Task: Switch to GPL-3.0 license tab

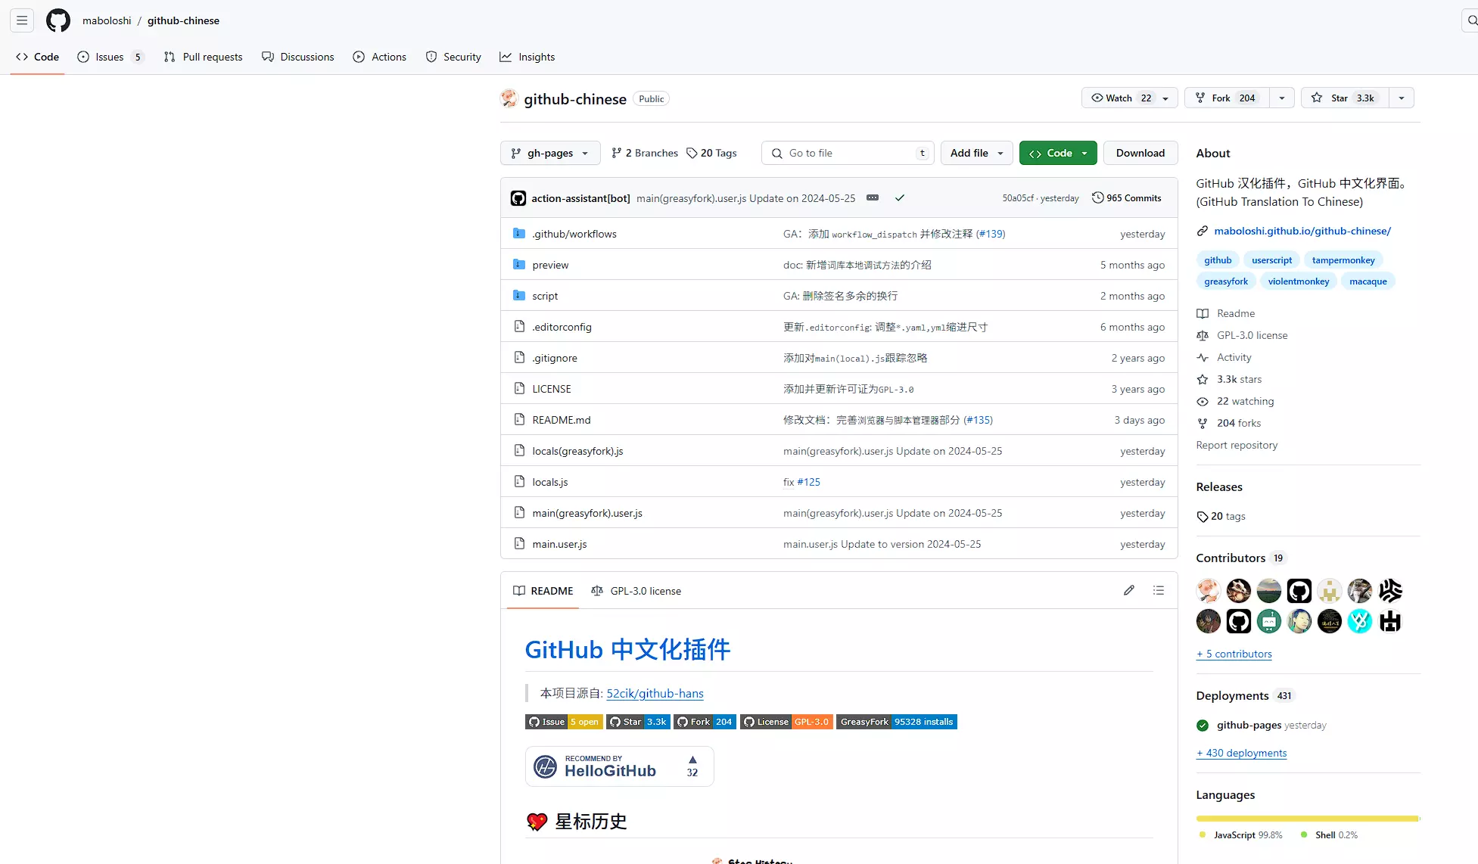Action: tap(636, 591)
